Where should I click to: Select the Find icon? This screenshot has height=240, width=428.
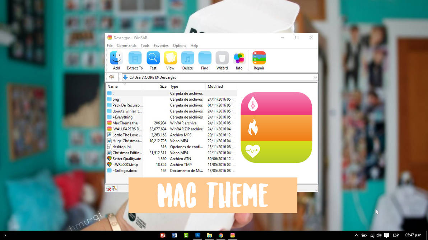click(x=205, y=59)
